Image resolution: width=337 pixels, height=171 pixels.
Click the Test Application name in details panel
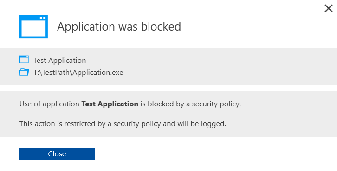pos(59,61)
